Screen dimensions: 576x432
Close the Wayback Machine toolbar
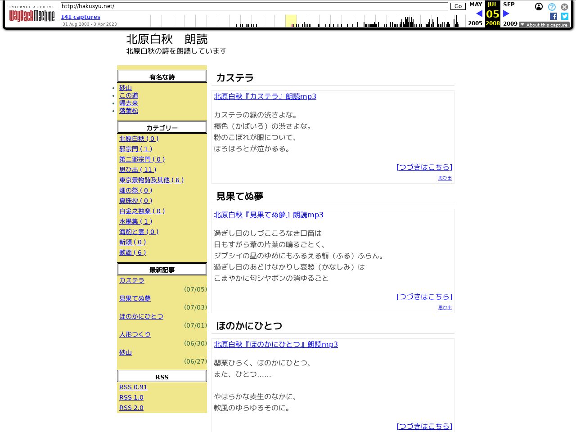click(x=564, y=7)
